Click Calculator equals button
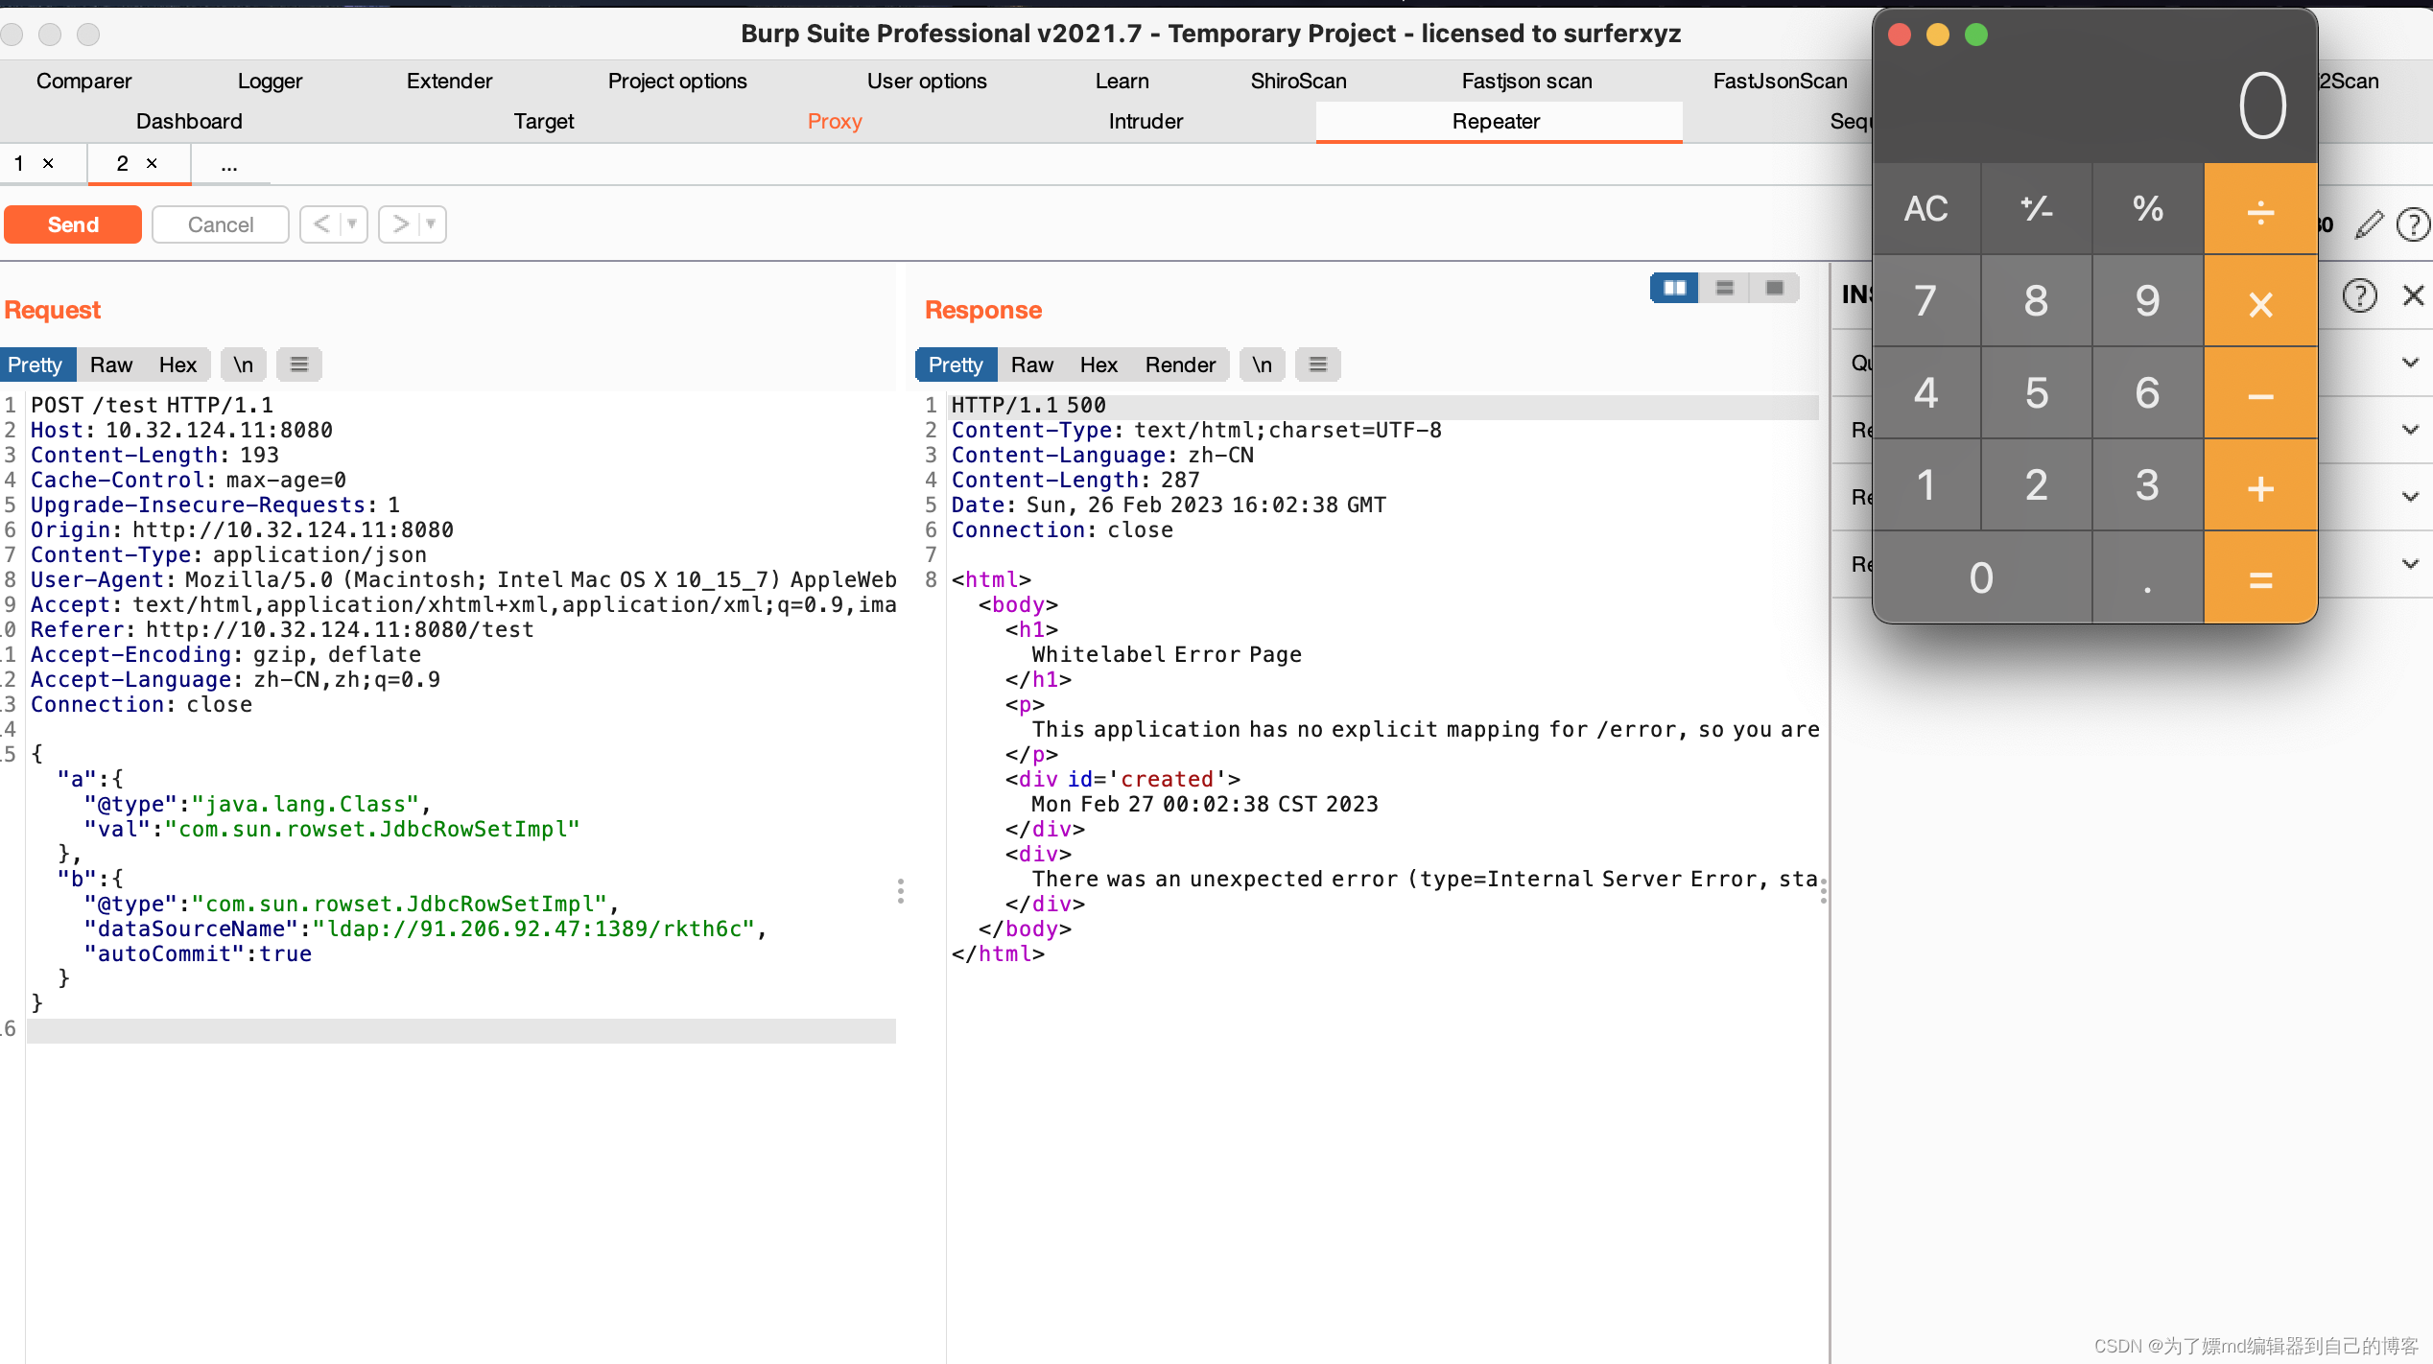The width and height of the screenshot is (2433, 1364). pyautogui.click(x=2261, y=578)
